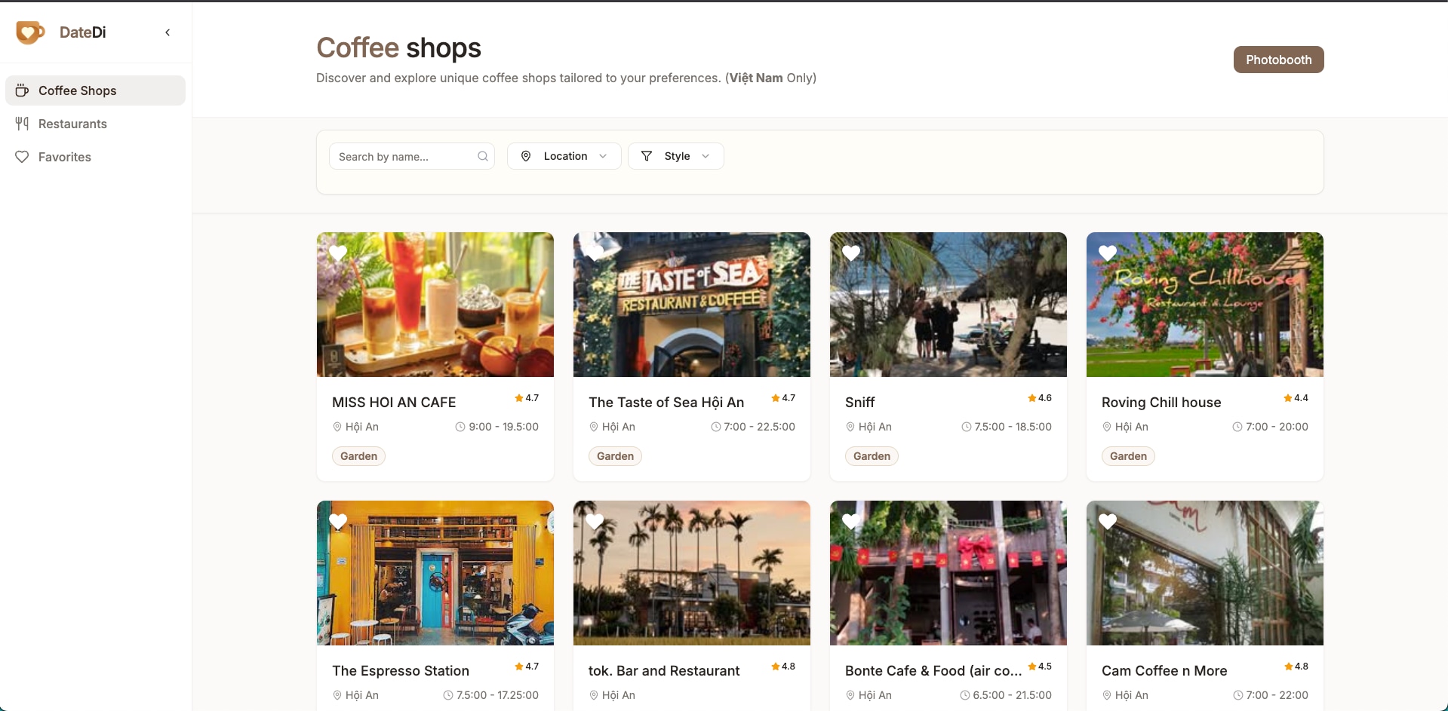The height and width of the screenshot is (711, 1448).
Task: Open the Sniff beach photo
Action: (948, 305)
